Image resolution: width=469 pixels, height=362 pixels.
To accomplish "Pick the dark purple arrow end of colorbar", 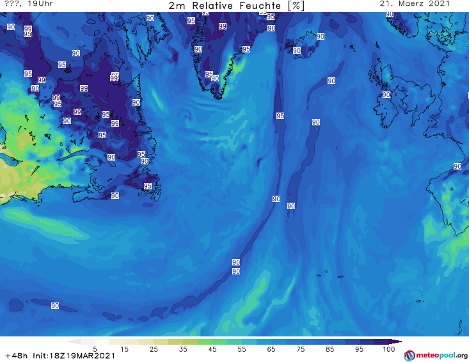I will point(395,342).
